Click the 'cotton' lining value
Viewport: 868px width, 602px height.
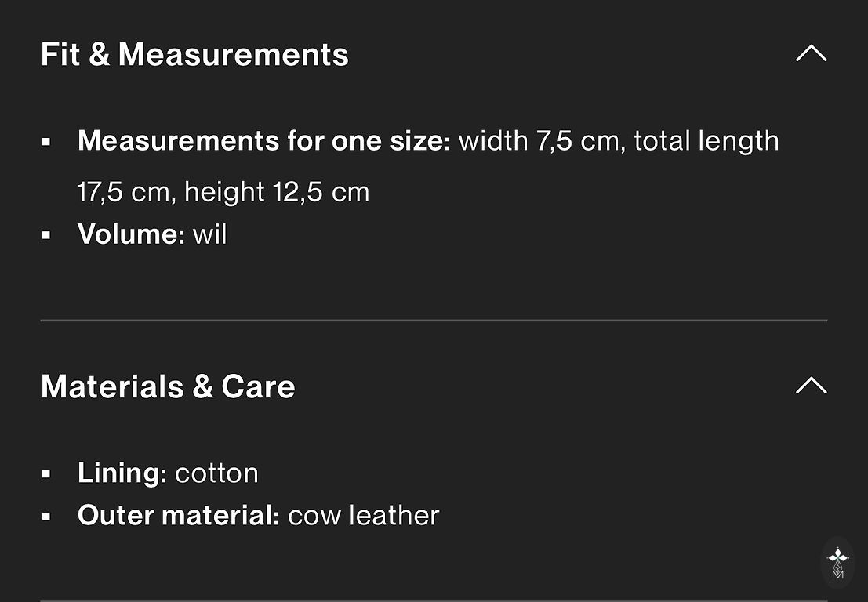point(216,473)
